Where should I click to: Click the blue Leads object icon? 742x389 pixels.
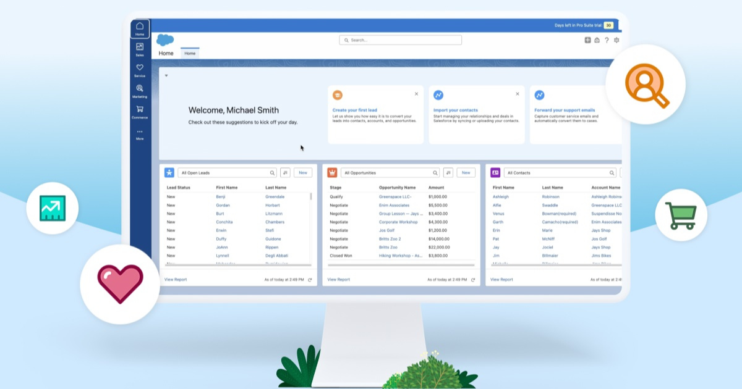pyautogui.click(x=169, y=173)
